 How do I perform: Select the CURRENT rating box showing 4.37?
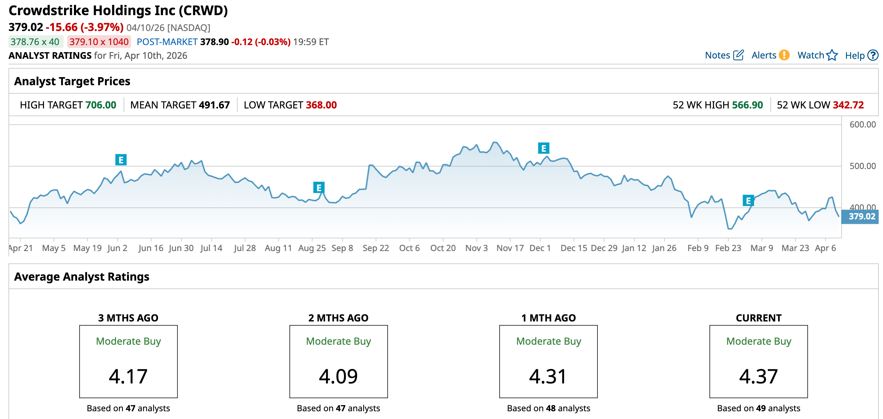(x=758, y=362)
